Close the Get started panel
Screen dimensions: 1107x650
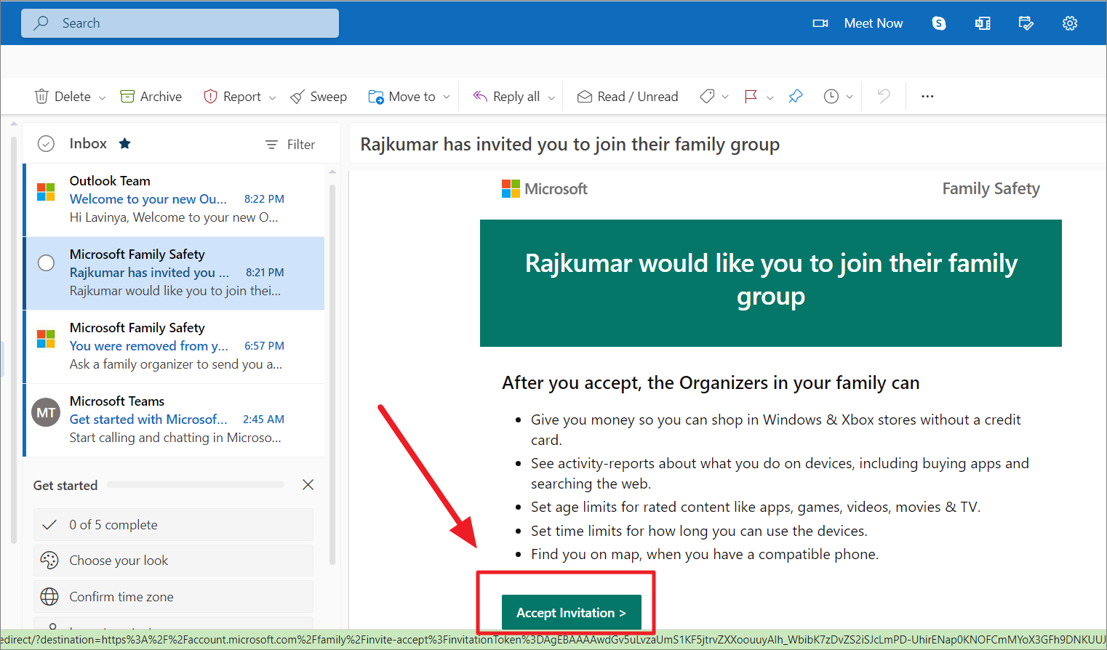point(308,485)
